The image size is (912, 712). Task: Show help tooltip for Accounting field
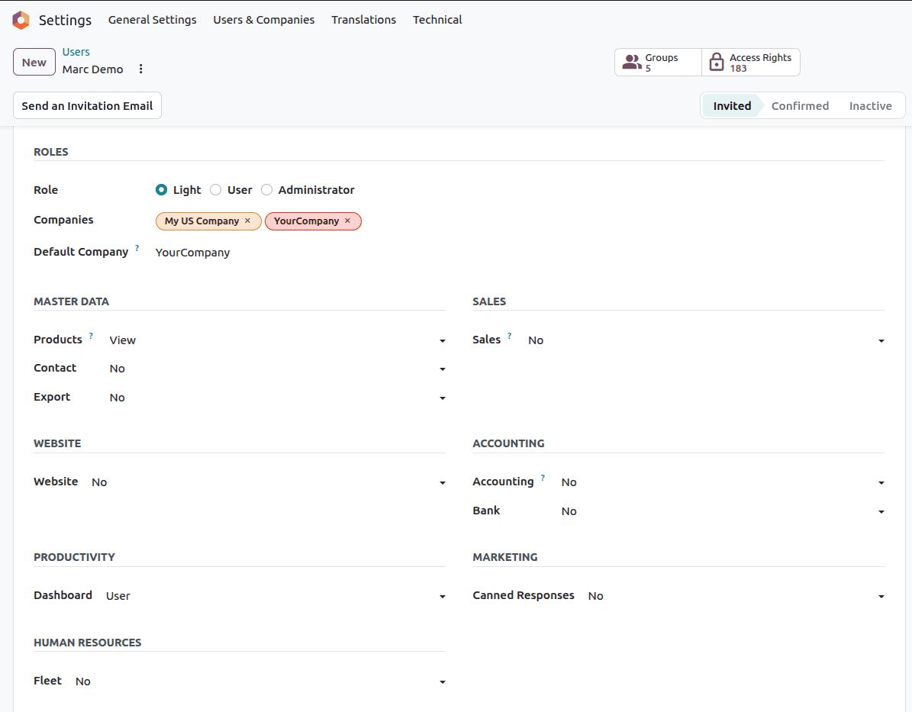pyautogui.click(x=543, y=478)
